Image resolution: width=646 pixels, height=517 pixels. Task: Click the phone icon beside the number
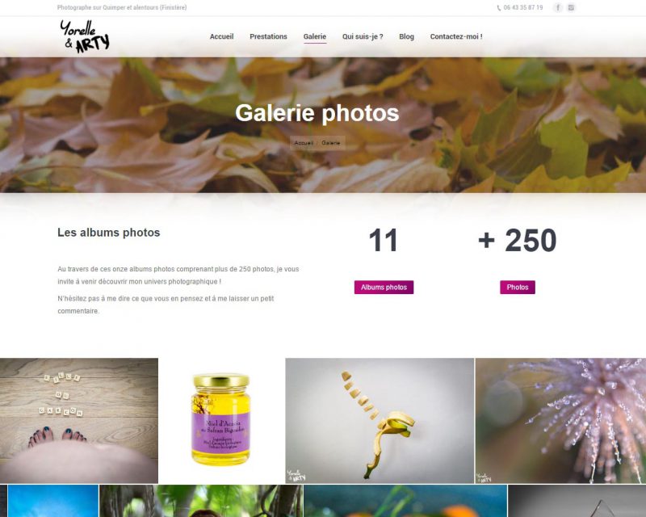coord(499,8)
